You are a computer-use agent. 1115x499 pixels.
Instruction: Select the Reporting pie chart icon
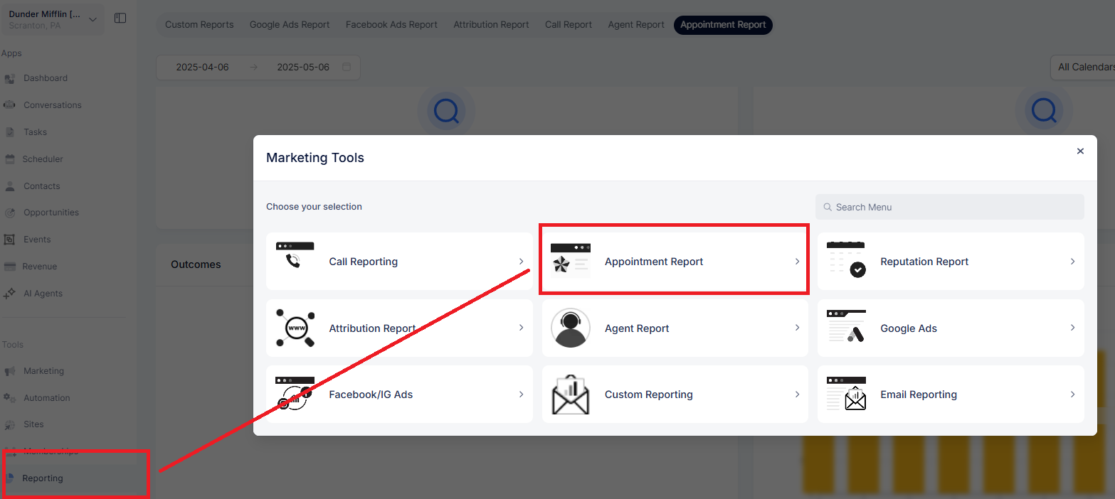(x=9, y=478)
